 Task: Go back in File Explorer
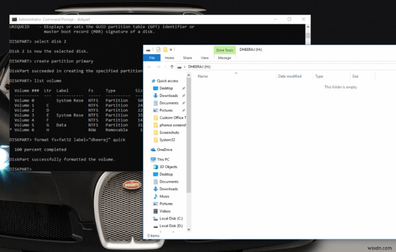[x=149, y=67]
